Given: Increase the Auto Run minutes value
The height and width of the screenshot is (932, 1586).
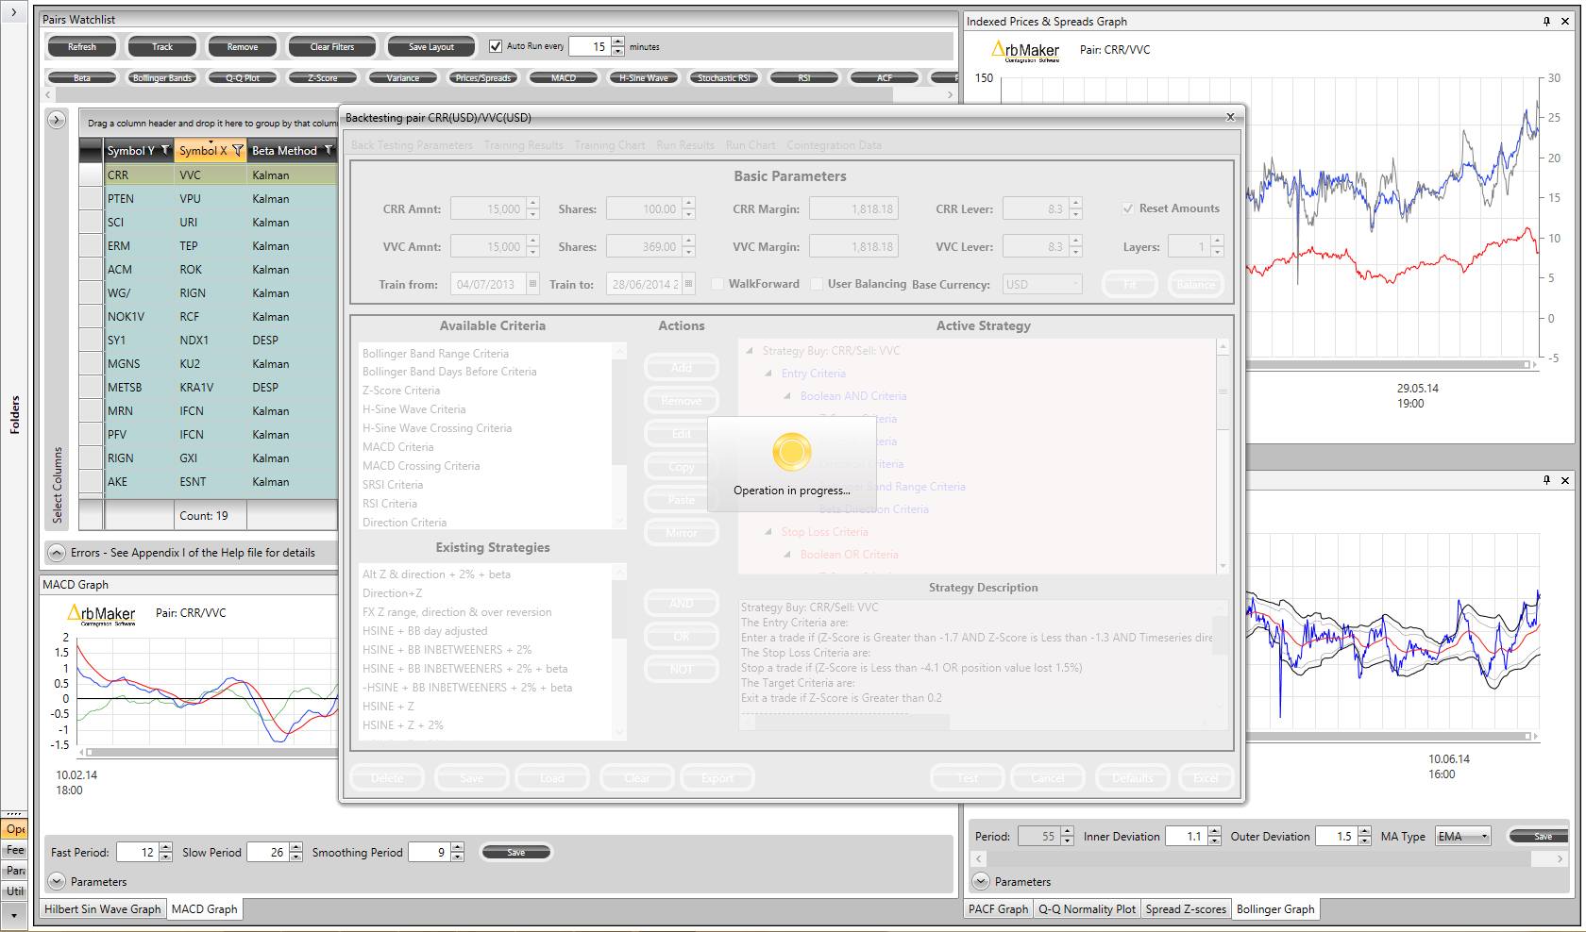Looking at the screenshot, I should [x=617, y=42].
